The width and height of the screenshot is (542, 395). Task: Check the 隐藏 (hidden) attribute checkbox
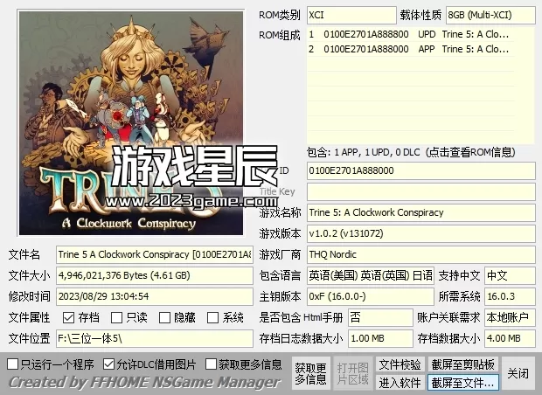[164, 318]
